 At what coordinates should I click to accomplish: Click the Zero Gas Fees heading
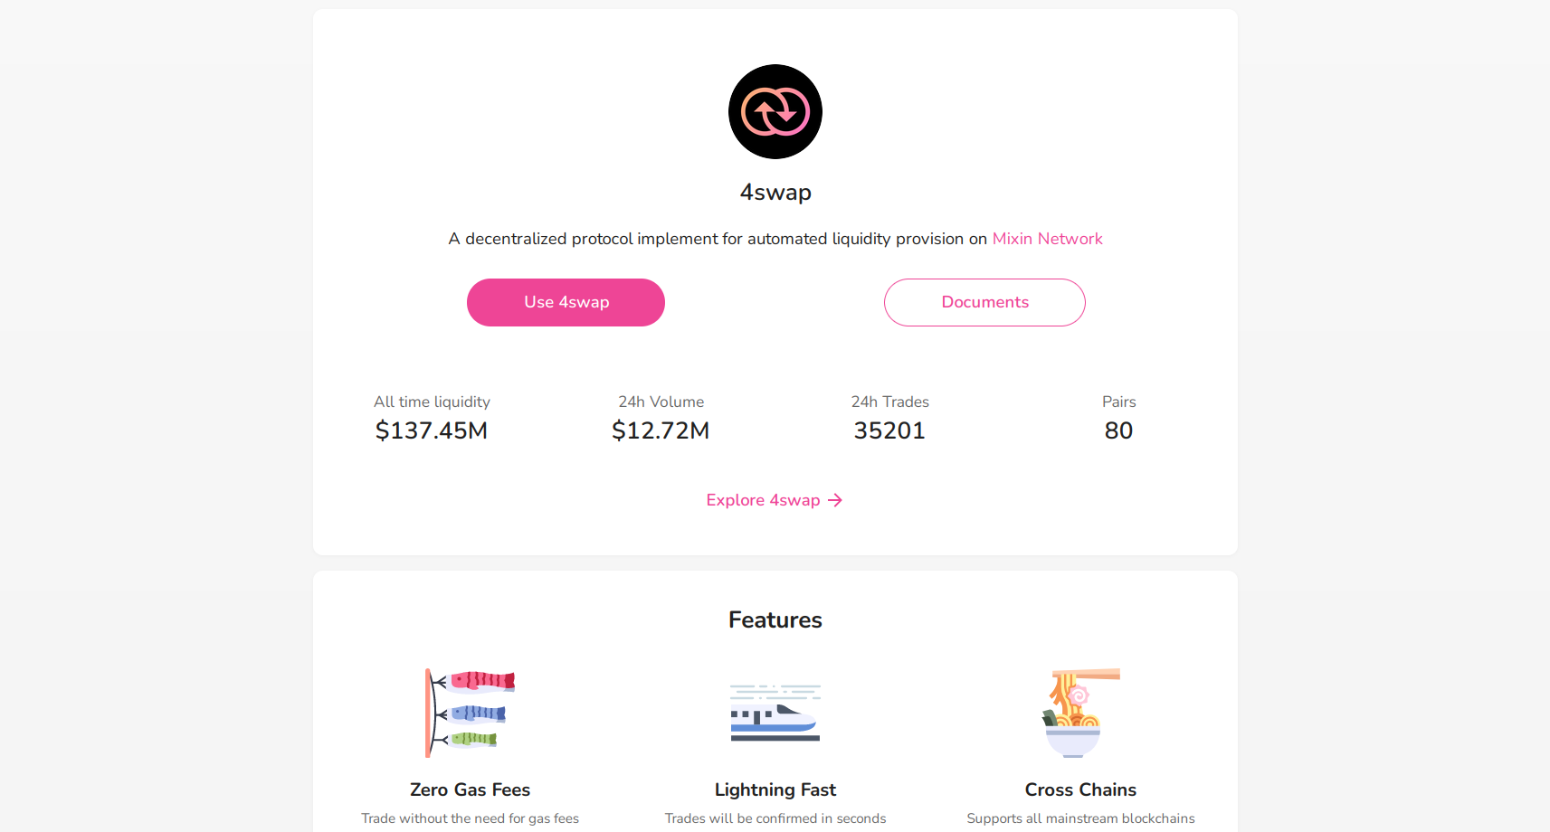(470, 789)
